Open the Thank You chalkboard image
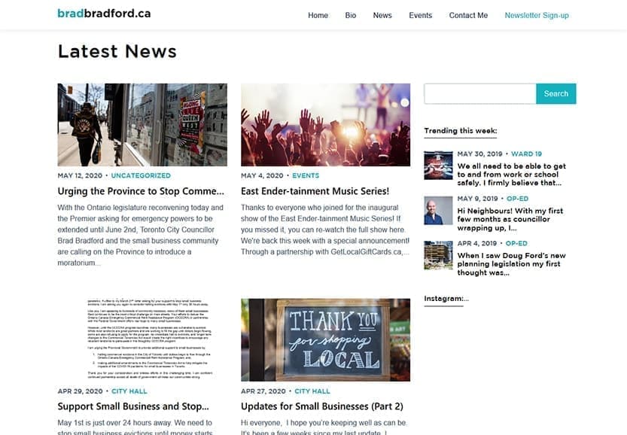 325,339
